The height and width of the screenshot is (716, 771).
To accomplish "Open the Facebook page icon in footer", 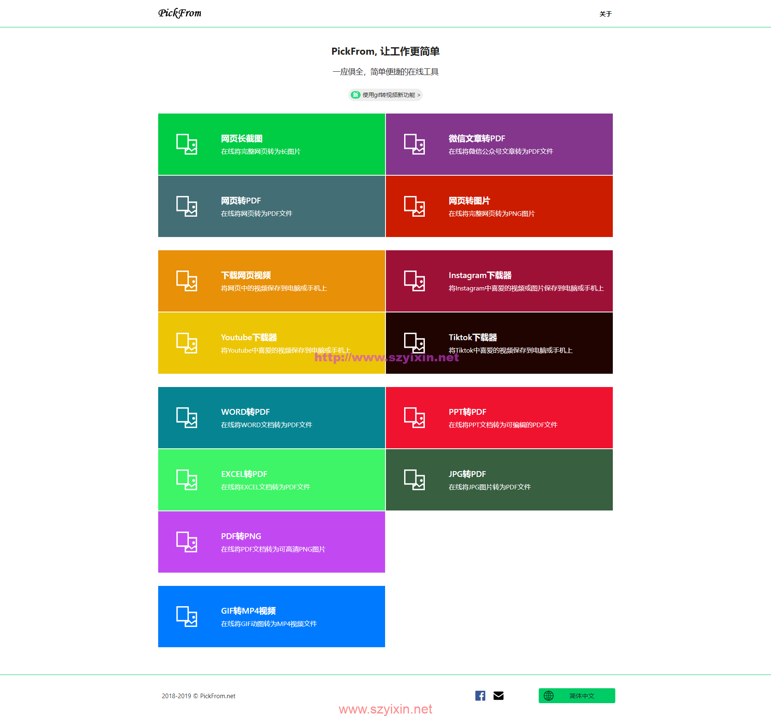I will [480, 696].
